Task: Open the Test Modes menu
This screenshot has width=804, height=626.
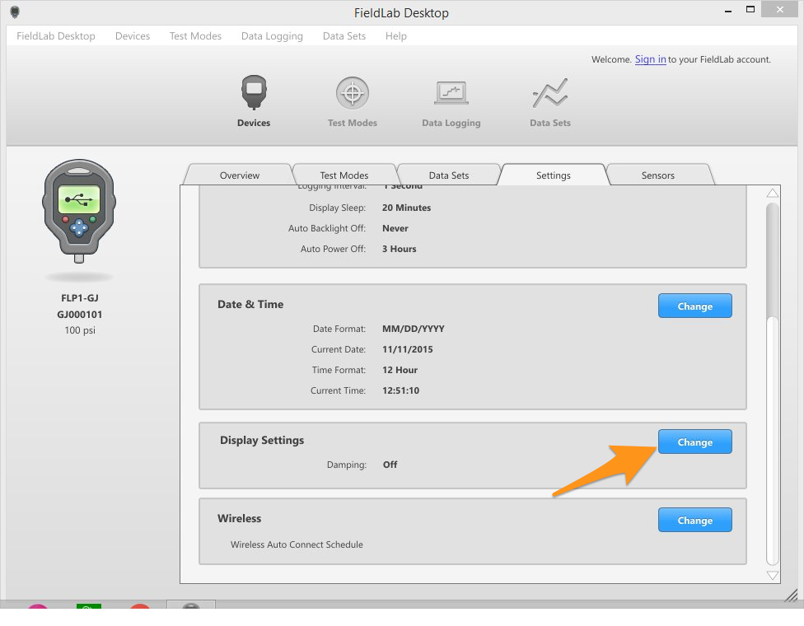Action: pyautogui.click(x=195, y=36)
